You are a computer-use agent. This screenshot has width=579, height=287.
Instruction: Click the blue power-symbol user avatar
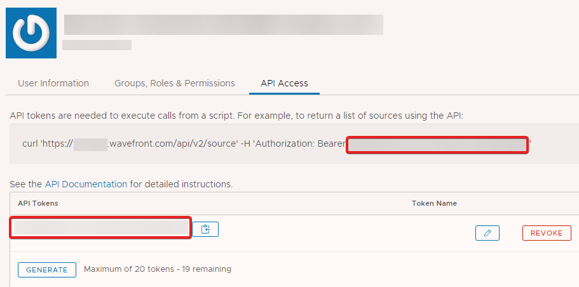tap(31, 33)
